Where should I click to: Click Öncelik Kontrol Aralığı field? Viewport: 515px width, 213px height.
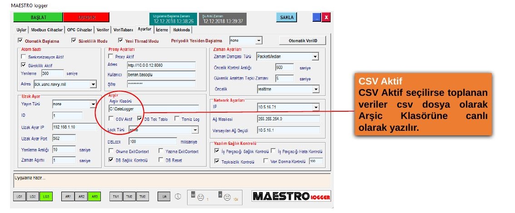click(285, 67)
